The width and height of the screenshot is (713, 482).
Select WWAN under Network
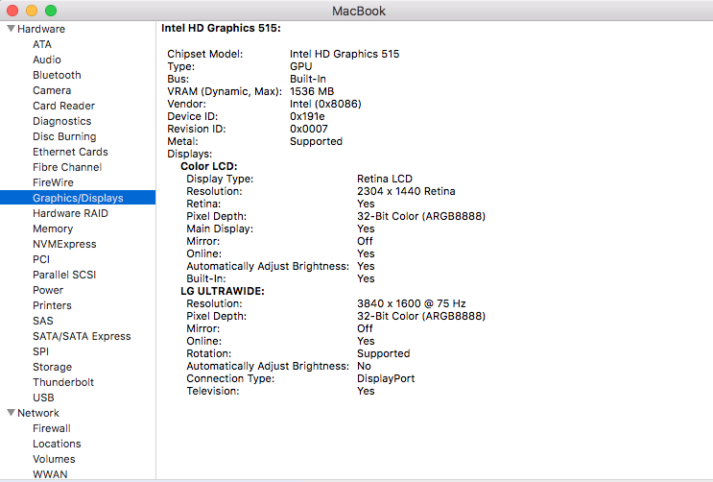coord(50,474)
